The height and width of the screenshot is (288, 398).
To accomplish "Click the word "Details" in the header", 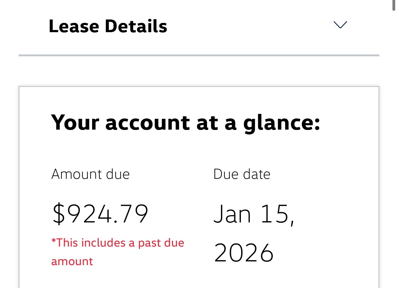I will point(136,26).
